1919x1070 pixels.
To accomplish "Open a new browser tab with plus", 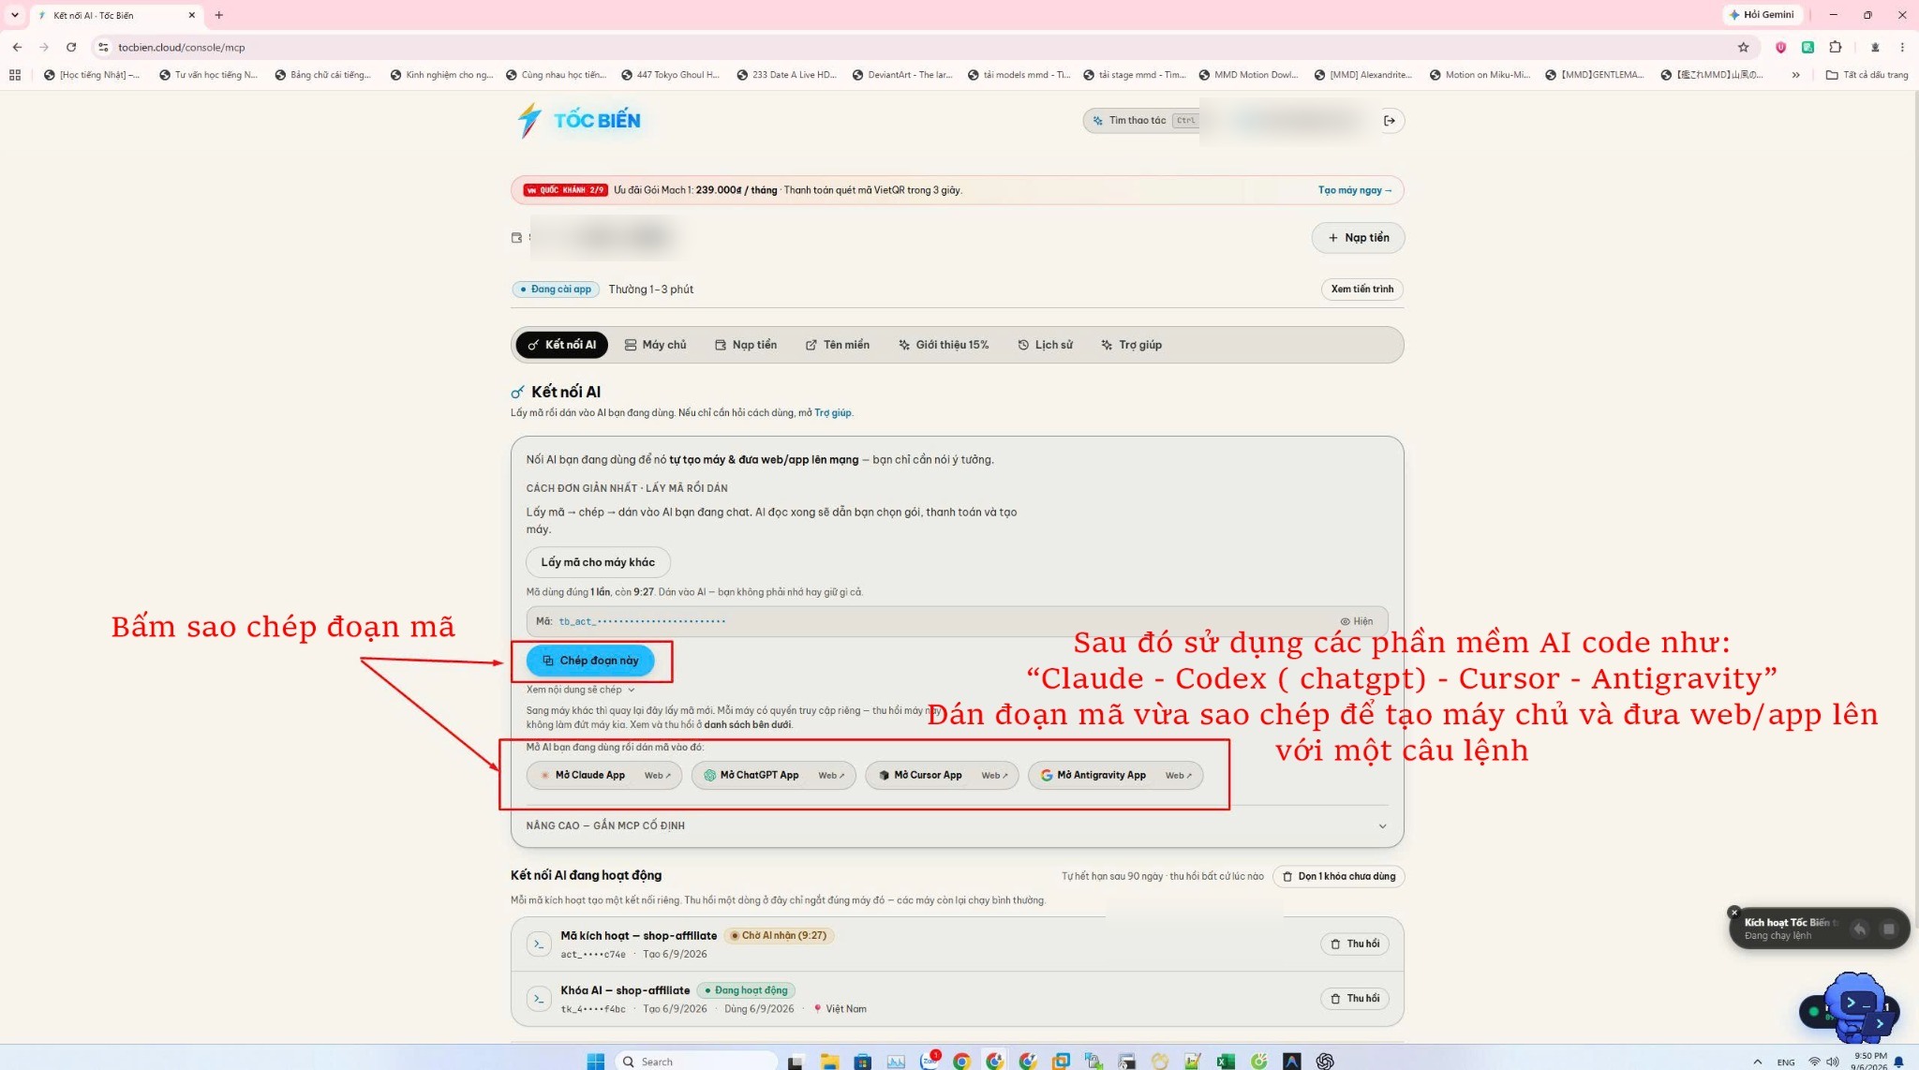I will click(x=219, y=15).
